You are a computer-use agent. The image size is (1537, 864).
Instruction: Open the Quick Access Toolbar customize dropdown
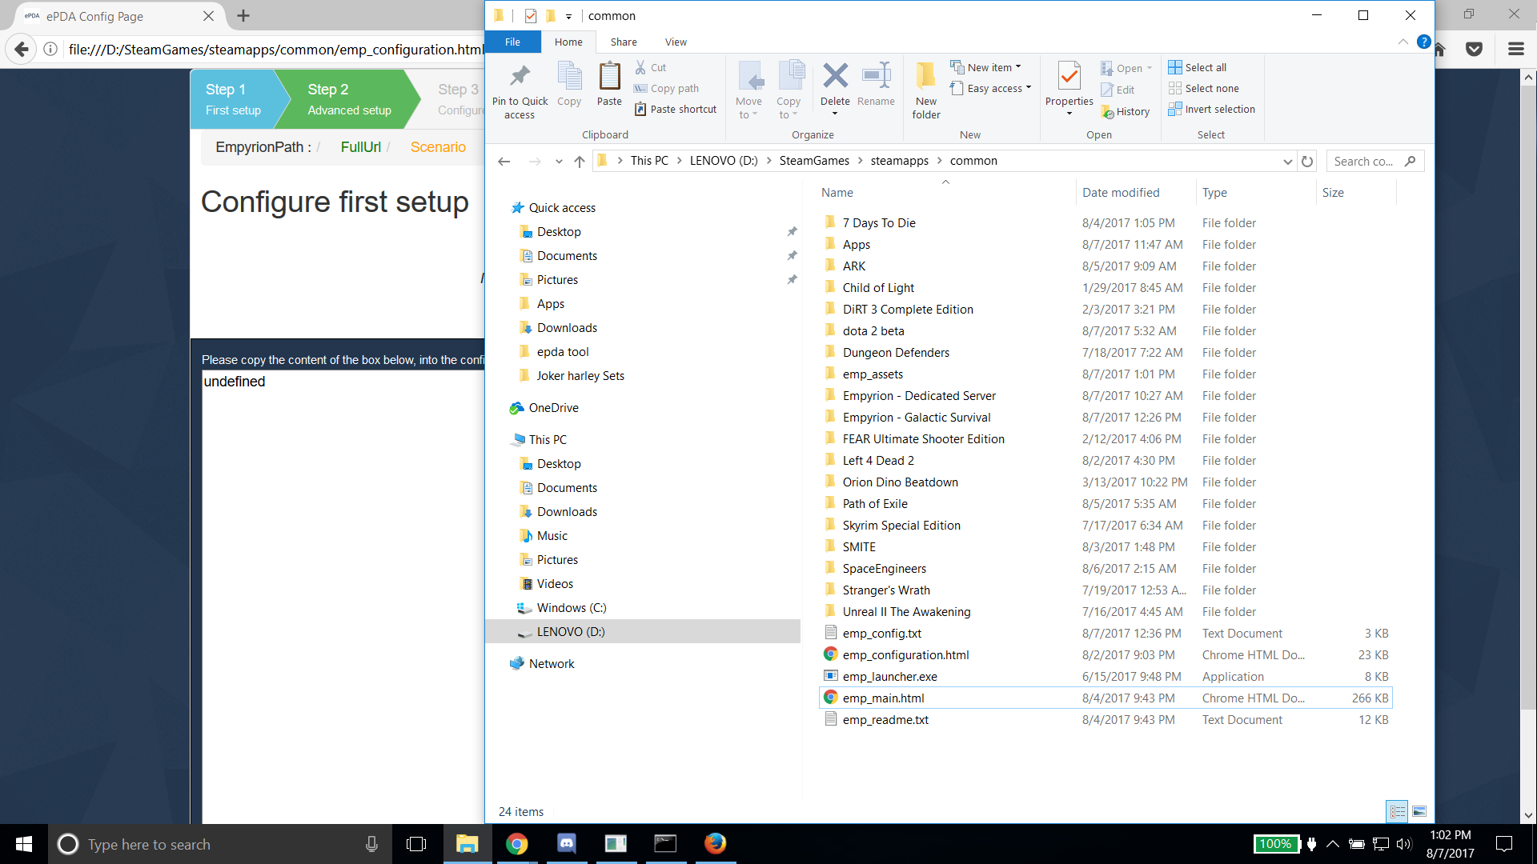point(568,16)
